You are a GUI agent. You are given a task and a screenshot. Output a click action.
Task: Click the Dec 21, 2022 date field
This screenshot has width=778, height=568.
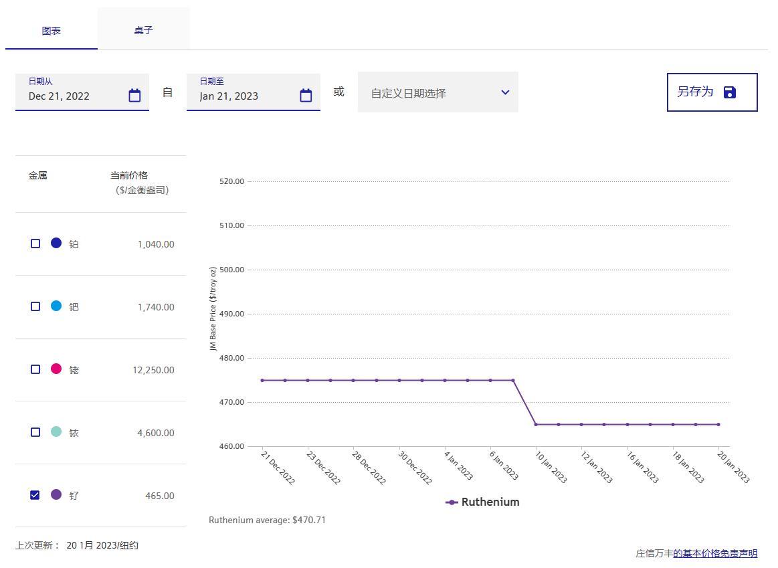(74, 96)
